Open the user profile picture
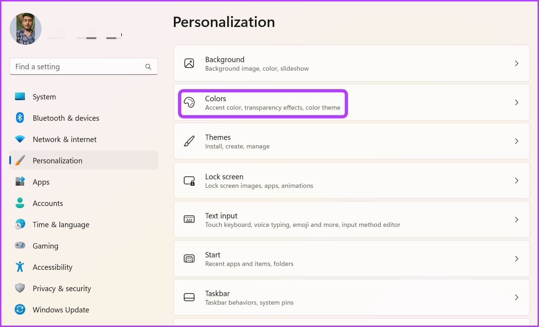 click(26, 29)
